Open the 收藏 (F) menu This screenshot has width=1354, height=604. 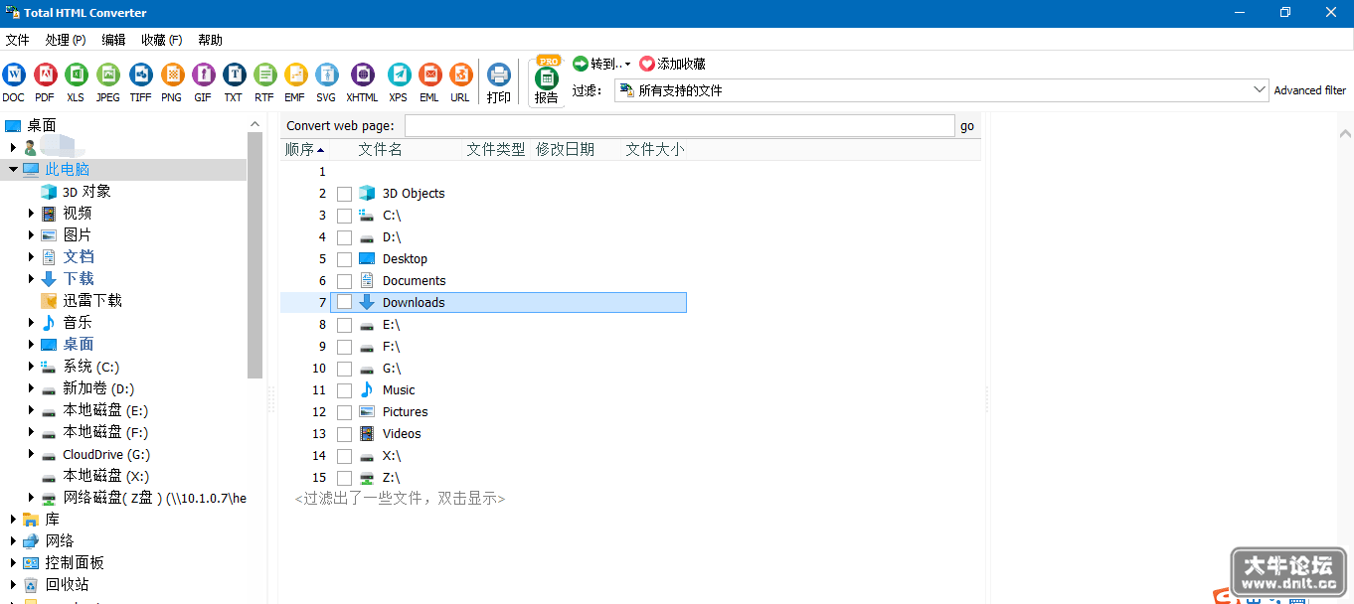click(x=162, y=40)
